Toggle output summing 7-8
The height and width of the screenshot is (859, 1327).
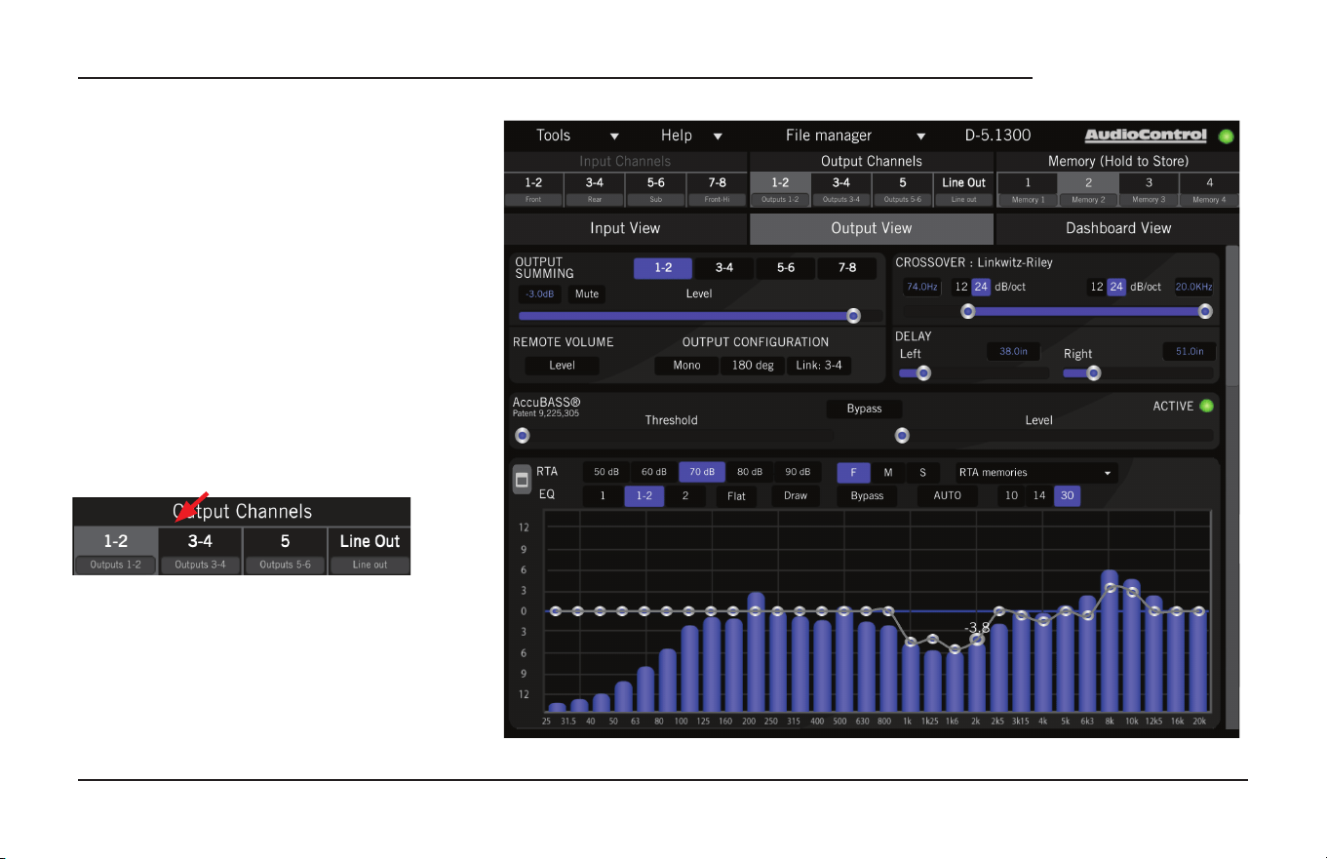[x=847, y=268]
